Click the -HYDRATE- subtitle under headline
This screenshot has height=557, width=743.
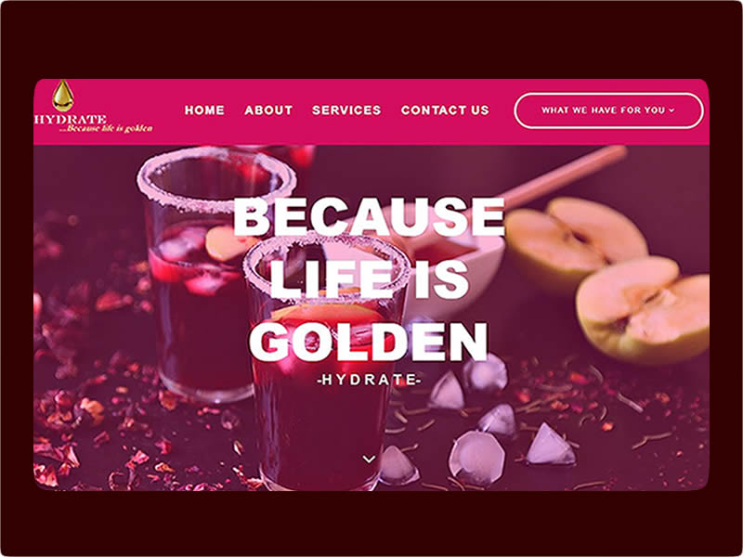(369, 380)
